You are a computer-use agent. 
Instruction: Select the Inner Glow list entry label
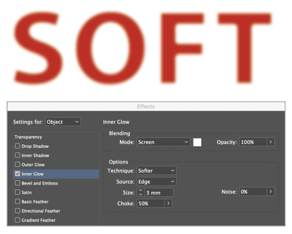(33, 174)
